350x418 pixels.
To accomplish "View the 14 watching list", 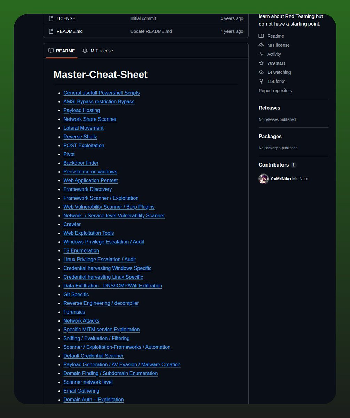I will point(279,72).
